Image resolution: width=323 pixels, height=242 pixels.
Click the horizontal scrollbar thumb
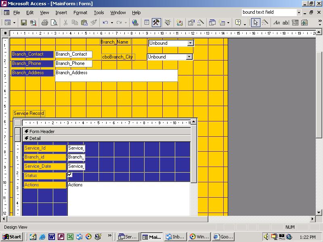coord(107,219)
